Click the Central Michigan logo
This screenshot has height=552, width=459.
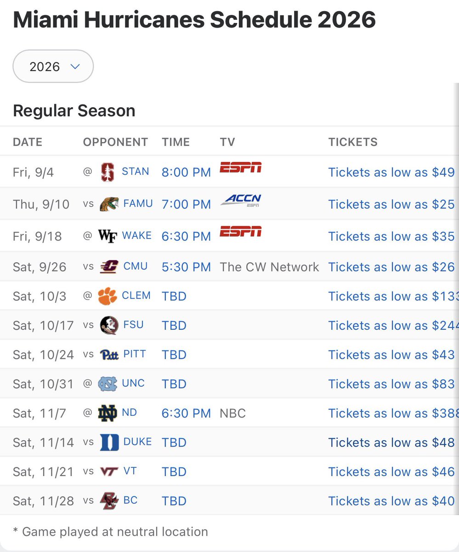pyautogui.click(x=109, y=267)
